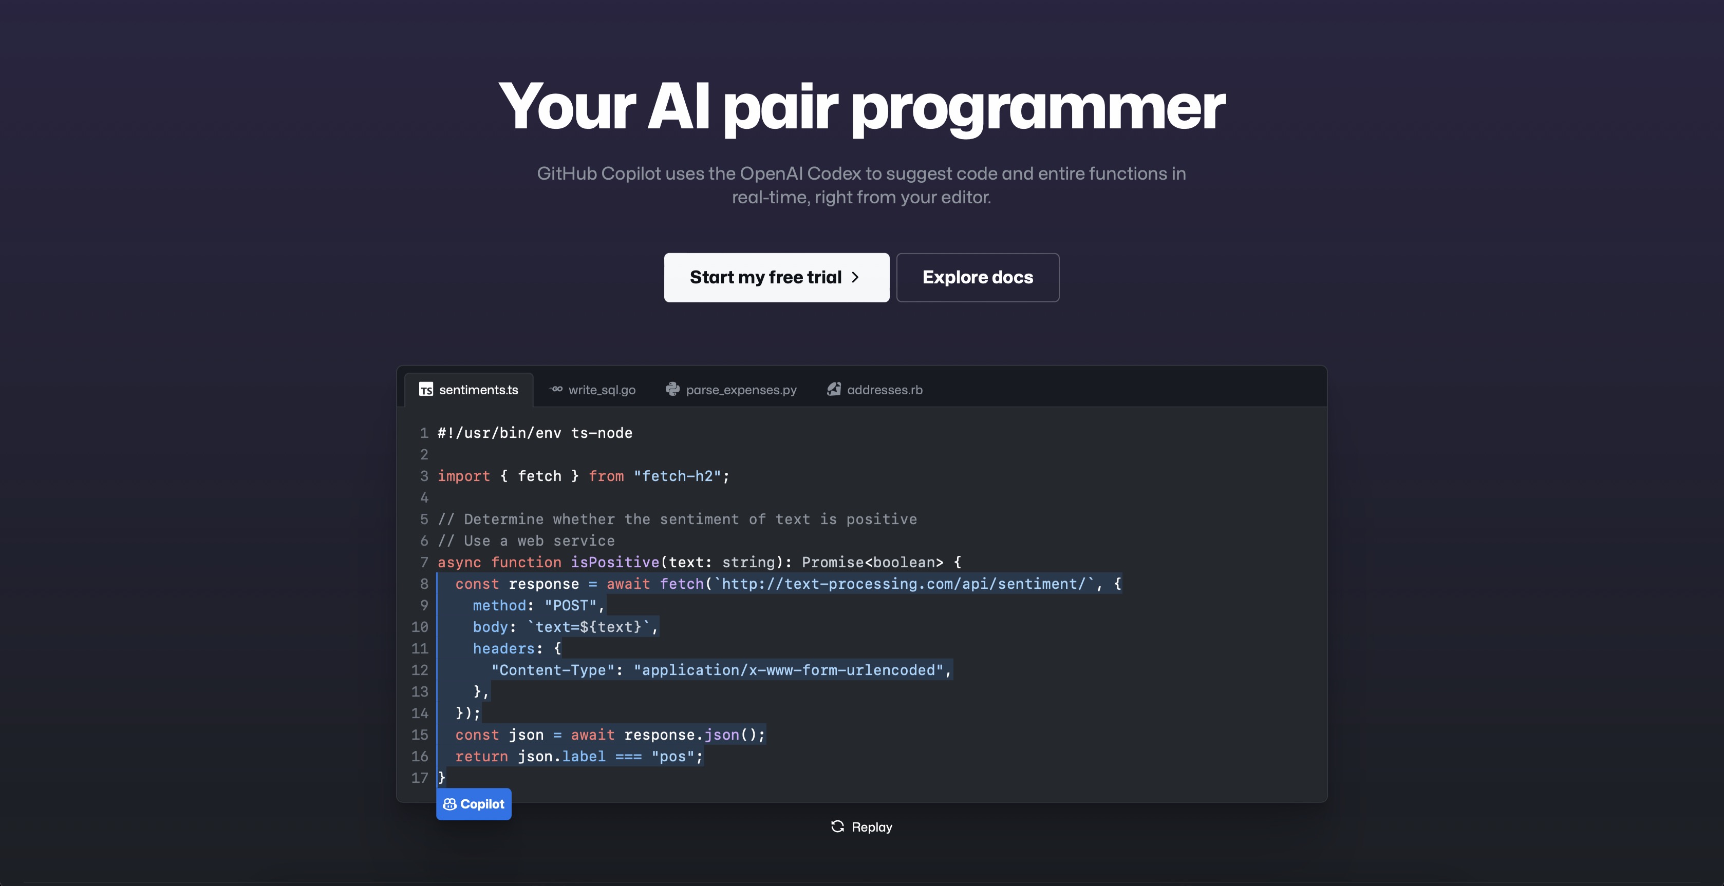Click the "Your AI pair programmer" heading

point(861,107)
